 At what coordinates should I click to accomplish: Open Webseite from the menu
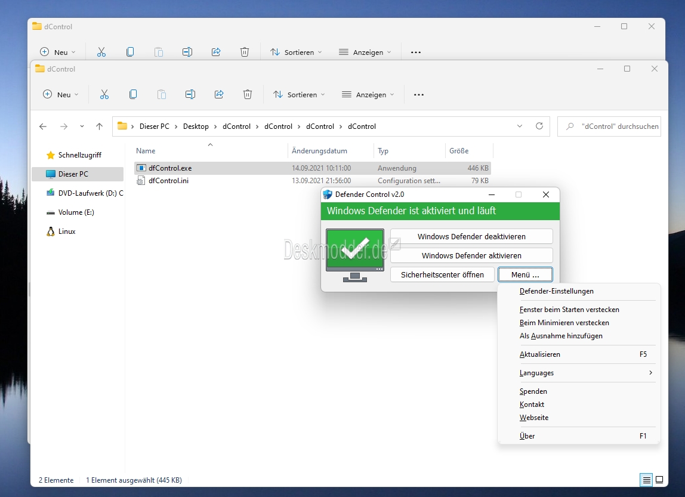coord(579,418)
